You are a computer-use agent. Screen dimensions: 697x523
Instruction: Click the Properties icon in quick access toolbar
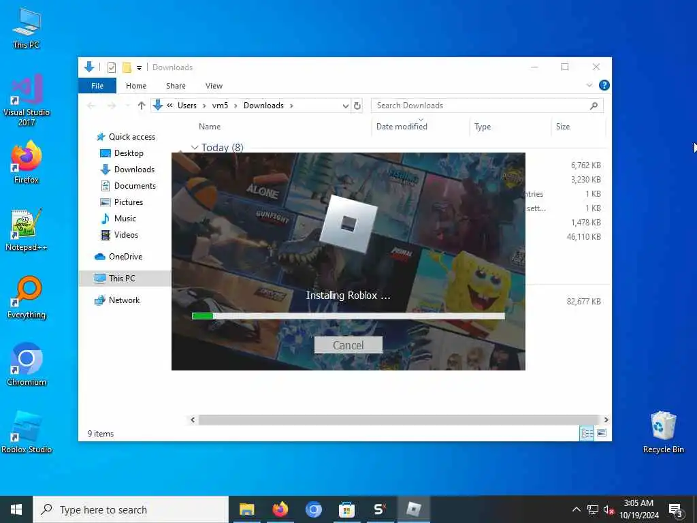coord(112,67)
